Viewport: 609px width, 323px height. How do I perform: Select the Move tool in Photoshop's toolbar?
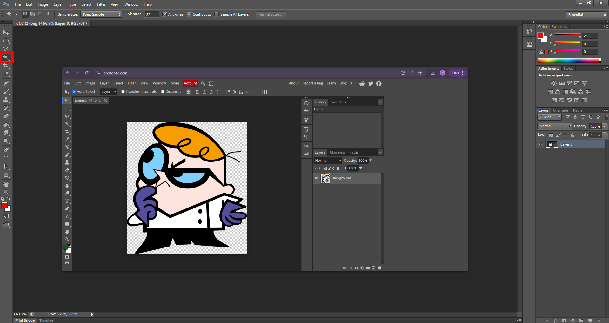click(6, 33)
